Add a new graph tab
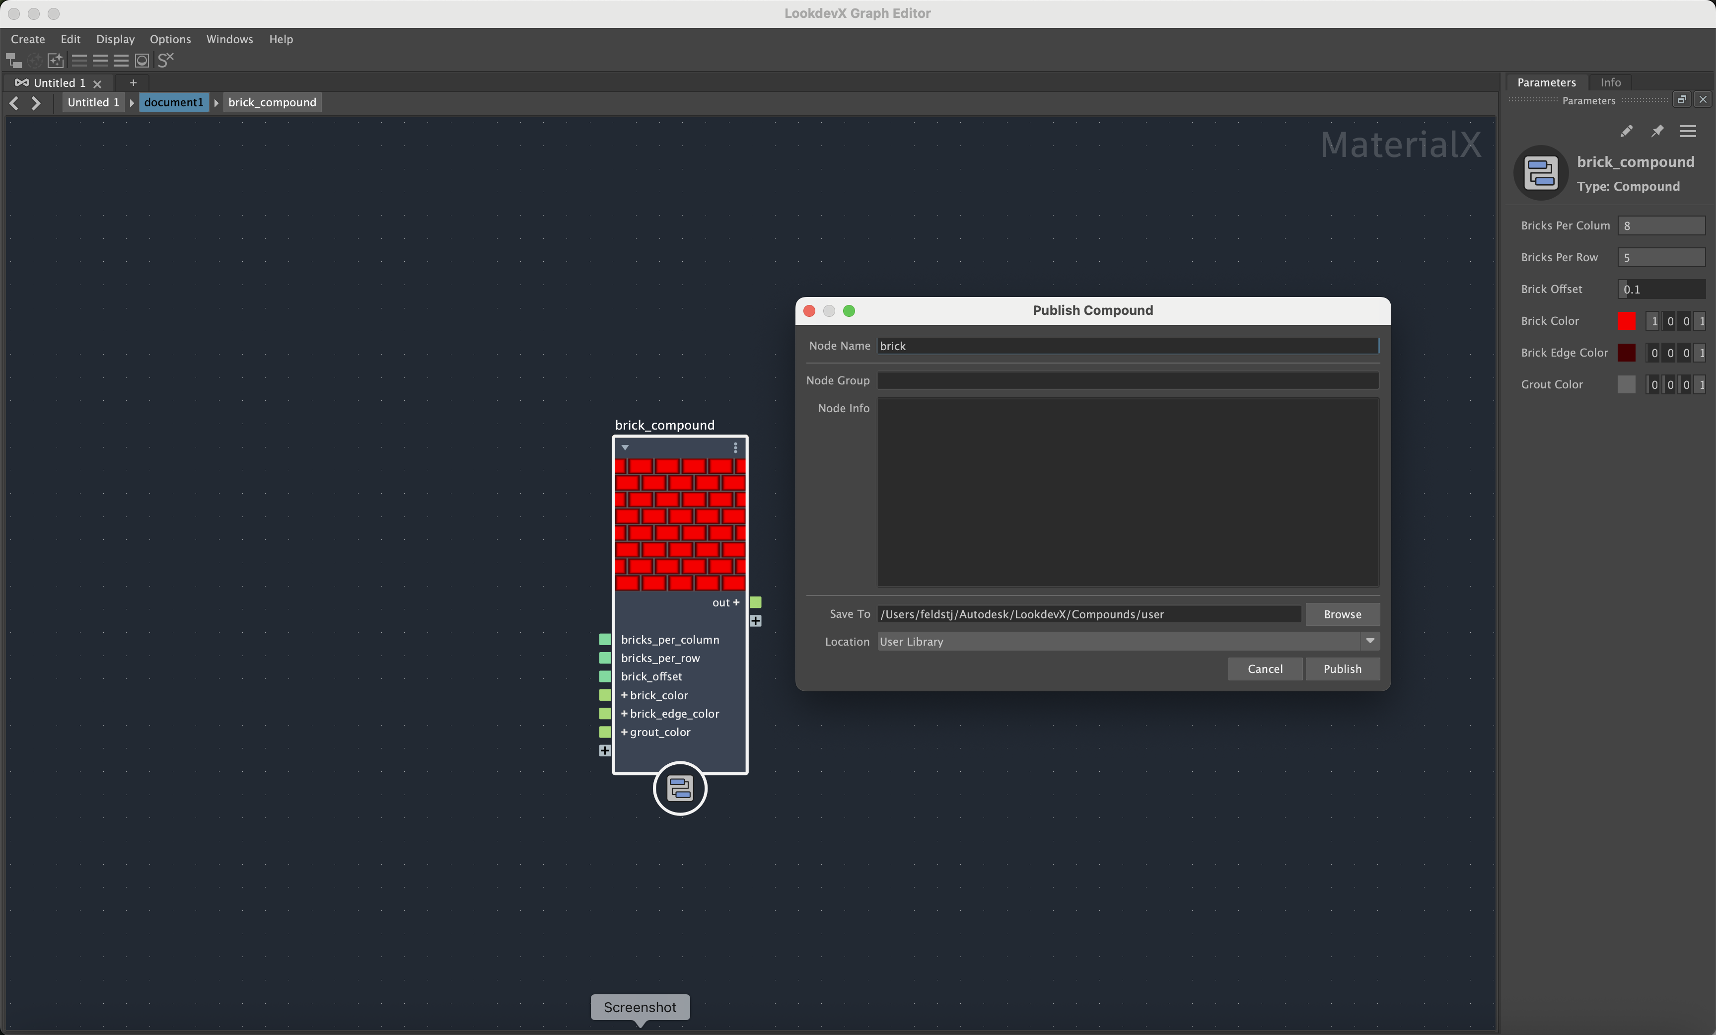1716x1035 pixels. (x=133, y=83)
